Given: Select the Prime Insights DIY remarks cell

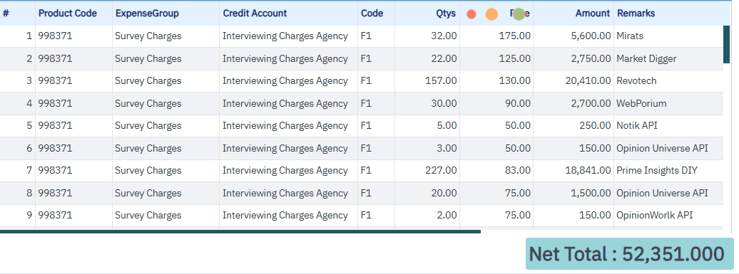Looking at the screenshot, I should [x=668, y=171].
